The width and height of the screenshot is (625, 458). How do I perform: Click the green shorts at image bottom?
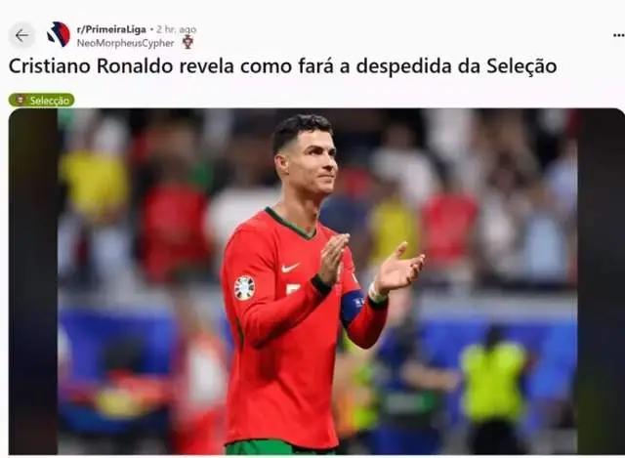279,447
